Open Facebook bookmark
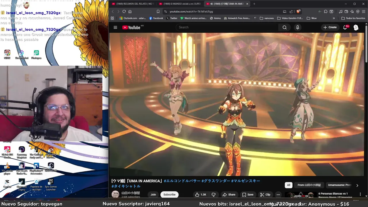 pos(156,18)
